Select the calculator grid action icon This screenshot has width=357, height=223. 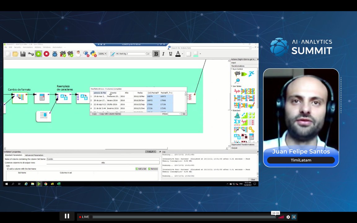pos(251,137)
